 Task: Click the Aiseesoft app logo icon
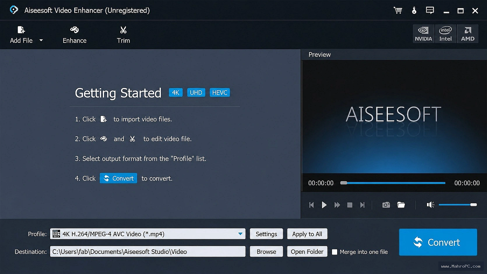click(14, 10)
